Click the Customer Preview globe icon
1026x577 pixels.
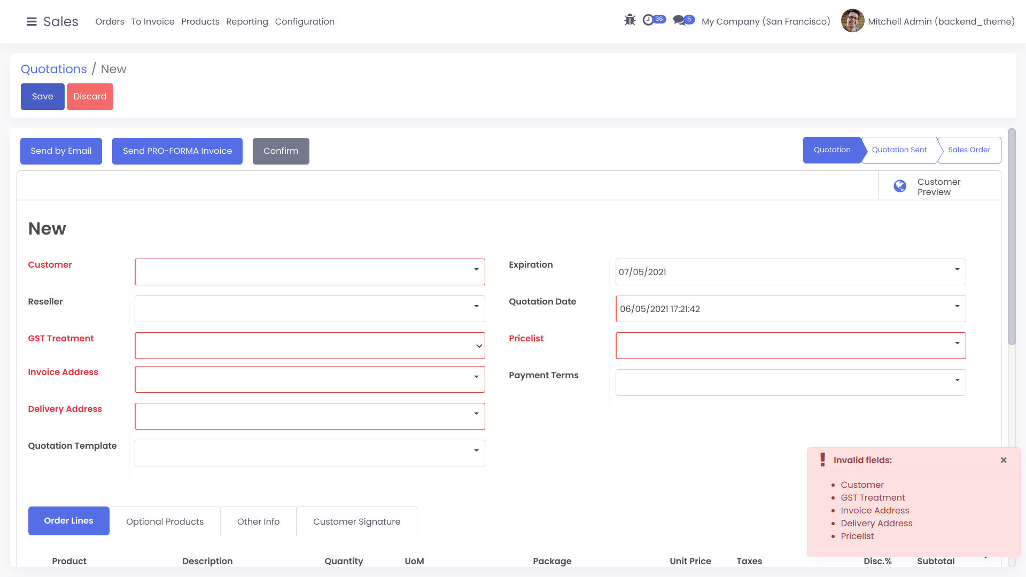point(900,186)
